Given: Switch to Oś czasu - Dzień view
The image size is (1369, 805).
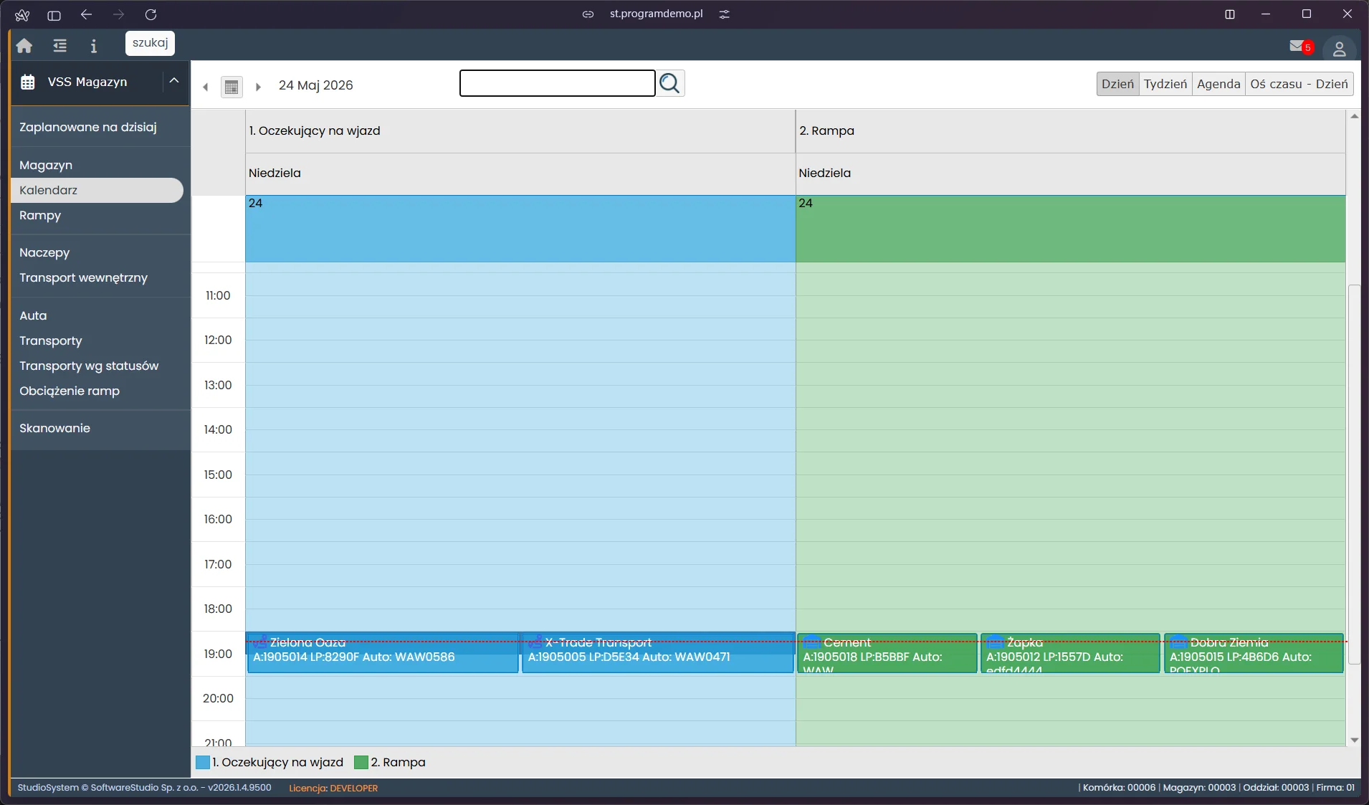Looking at the screenshot, I should click(1299, 84).
